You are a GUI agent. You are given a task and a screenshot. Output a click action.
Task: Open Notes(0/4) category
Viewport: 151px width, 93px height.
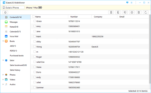[x=14, y=27]
